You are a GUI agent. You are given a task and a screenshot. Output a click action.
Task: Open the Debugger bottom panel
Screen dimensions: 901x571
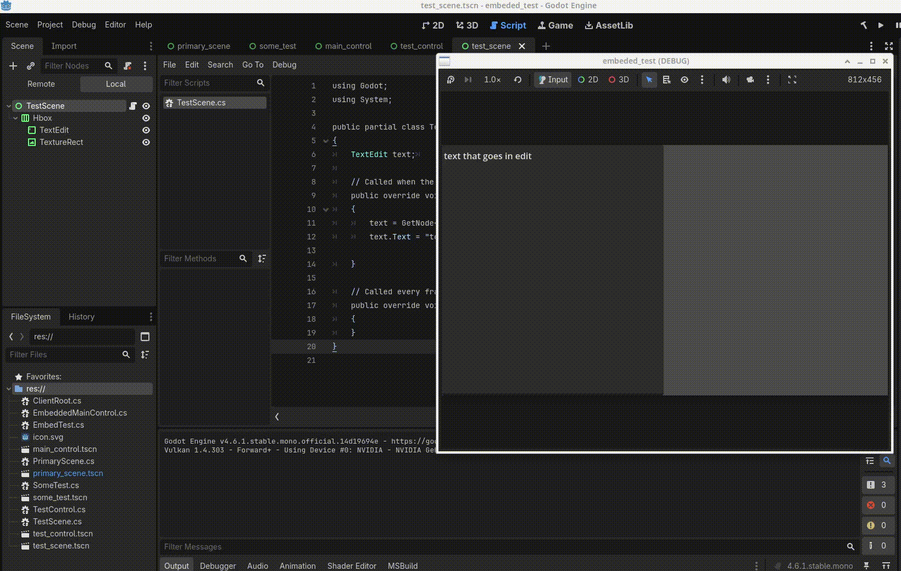[x=218, y=566]
